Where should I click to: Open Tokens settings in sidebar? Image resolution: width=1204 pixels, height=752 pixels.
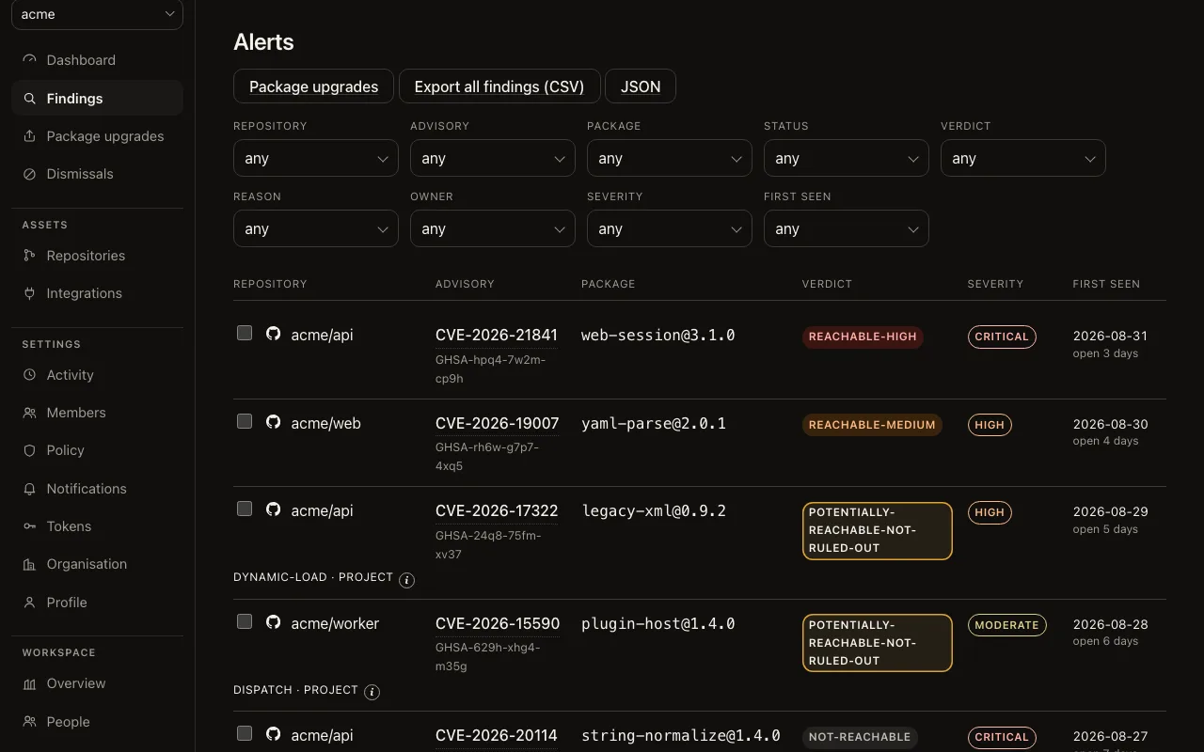coord(97,526)
